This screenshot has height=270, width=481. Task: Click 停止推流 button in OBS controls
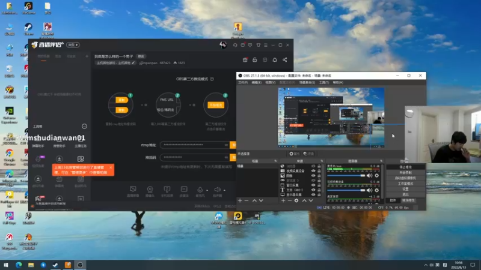(x=405, y=167)
